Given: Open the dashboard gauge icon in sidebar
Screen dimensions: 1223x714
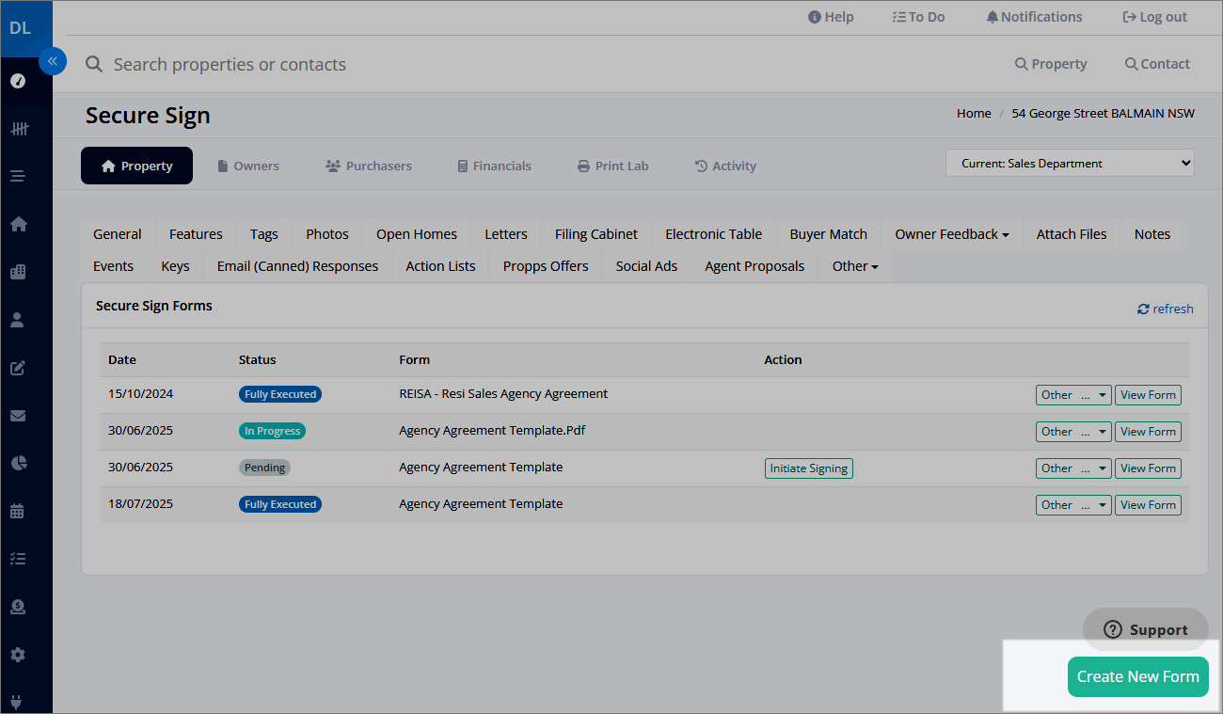Looking at the screenshot, I should coord(18,81).
